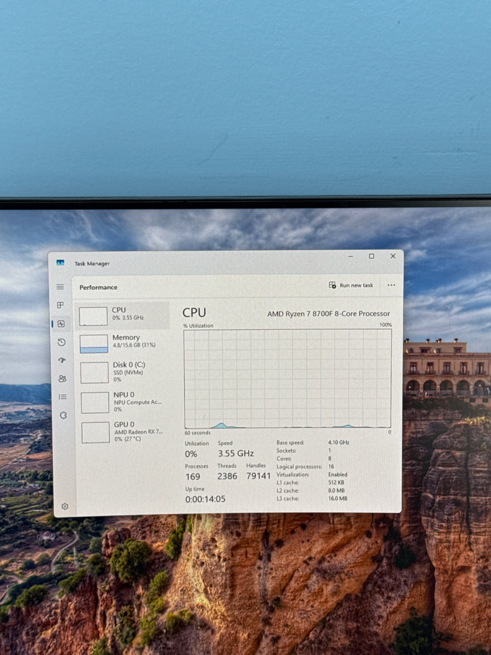This screenshot has height=655, width=491.
Task: Go to the Processes page icon
Action: 60,305
